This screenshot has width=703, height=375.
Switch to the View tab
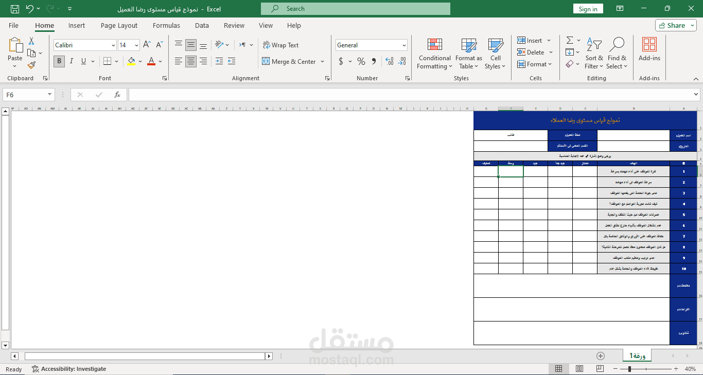coord(266,25)
